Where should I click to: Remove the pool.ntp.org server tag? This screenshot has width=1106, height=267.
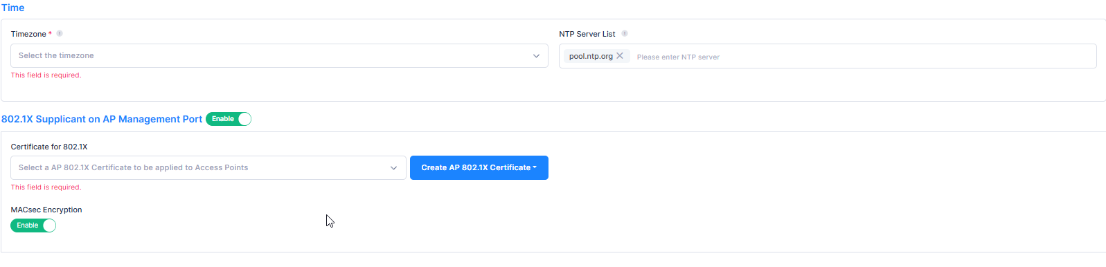tap(620, 56)
